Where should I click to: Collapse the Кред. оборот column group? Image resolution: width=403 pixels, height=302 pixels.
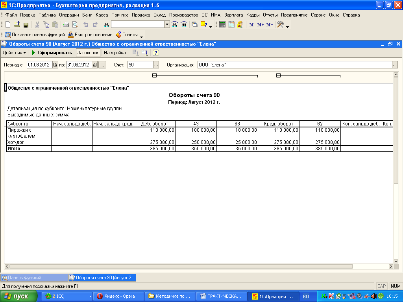(x=278, y=75)
